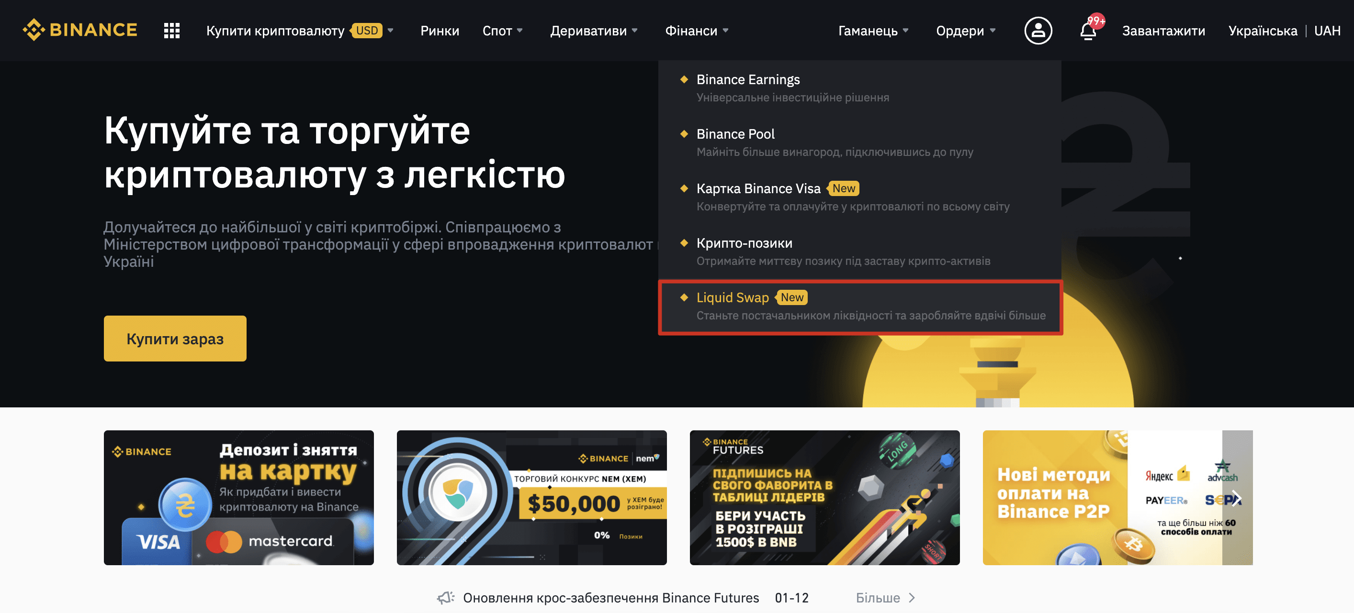Open the user profile icon
Image resolution: width=1354 pixels, height=613 pixels.
(1038, 31)
